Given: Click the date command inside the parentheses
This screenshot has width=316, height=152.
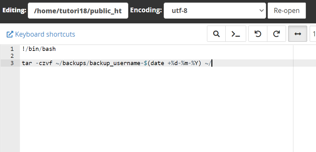Looking at the screenshot, I should point(157,63).
